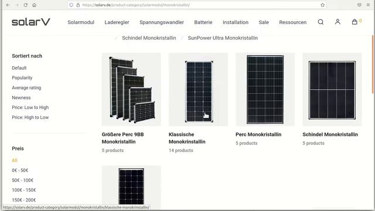Click Perc Monokristallin title
375x211 pixels.
point(258,134)
